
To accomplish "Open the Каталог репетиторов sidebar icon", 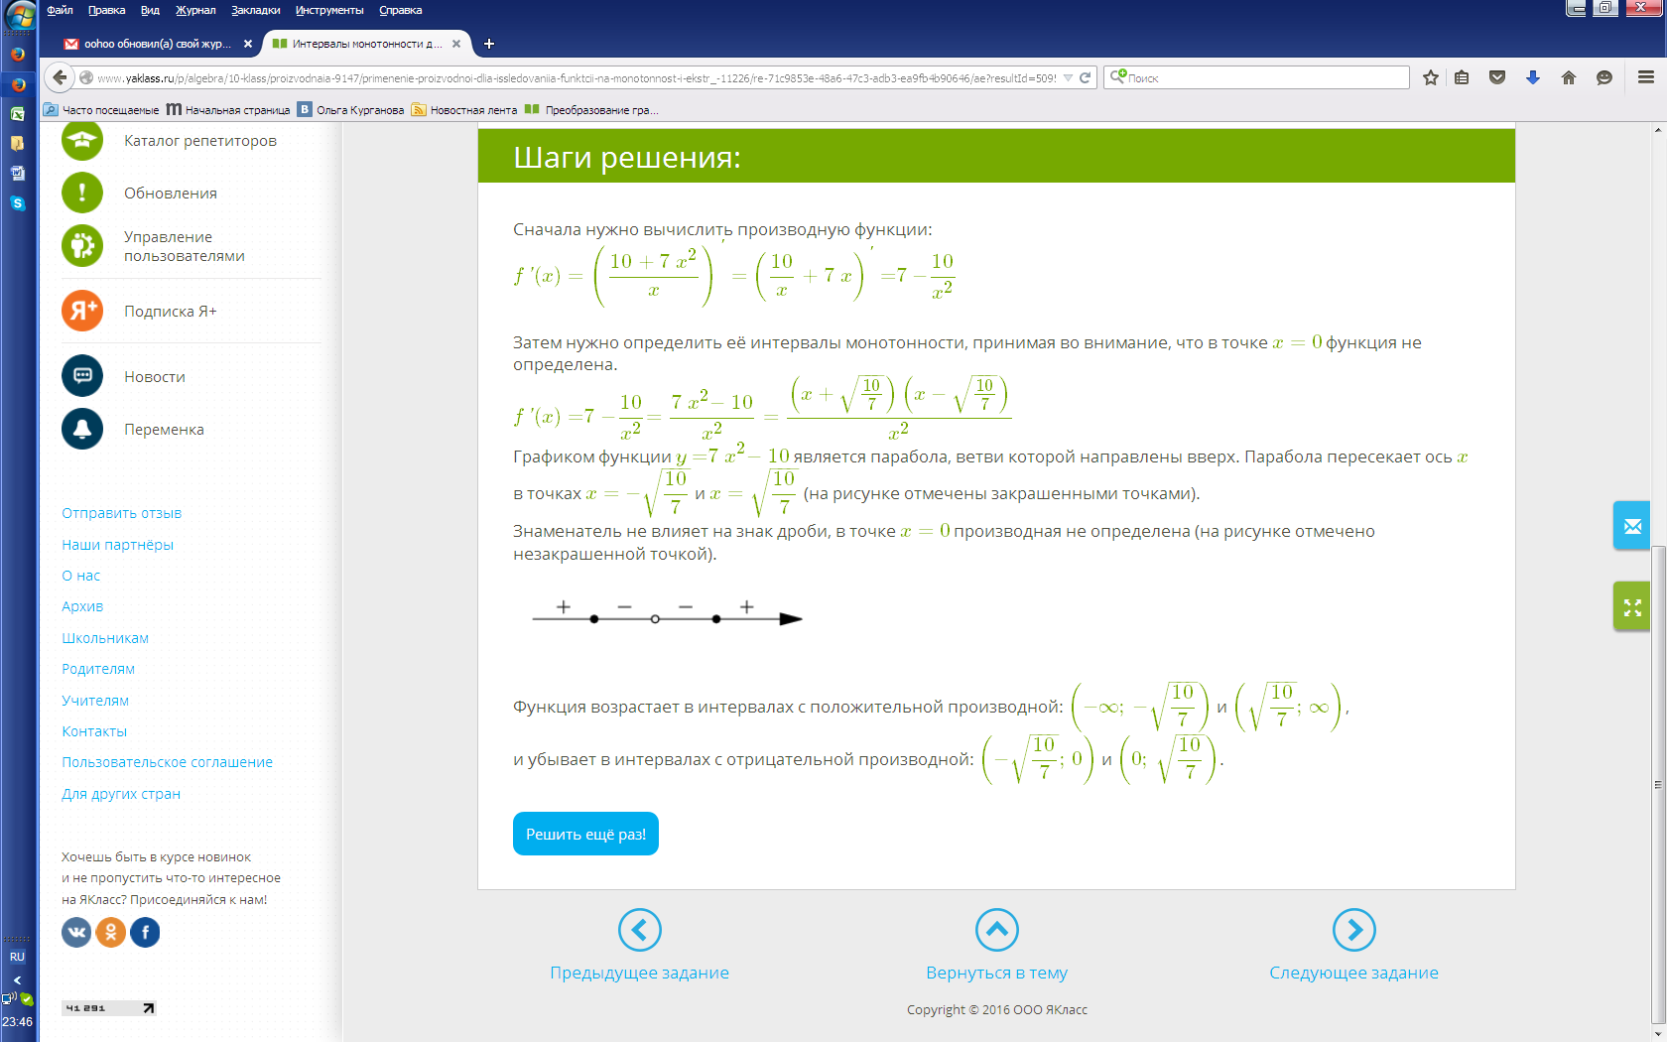I will coord(82,140).
